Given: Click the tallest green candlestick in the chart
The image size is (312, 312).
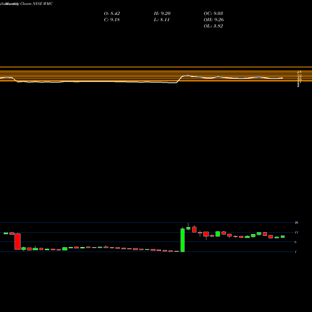Looking at the screenshot, I should (x=182, y=240).
